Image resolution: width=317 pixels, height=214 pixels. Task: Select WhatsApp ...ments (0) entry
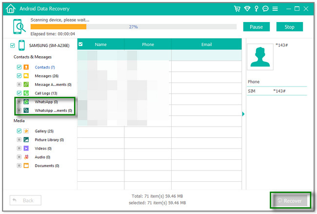pos(53,110)
